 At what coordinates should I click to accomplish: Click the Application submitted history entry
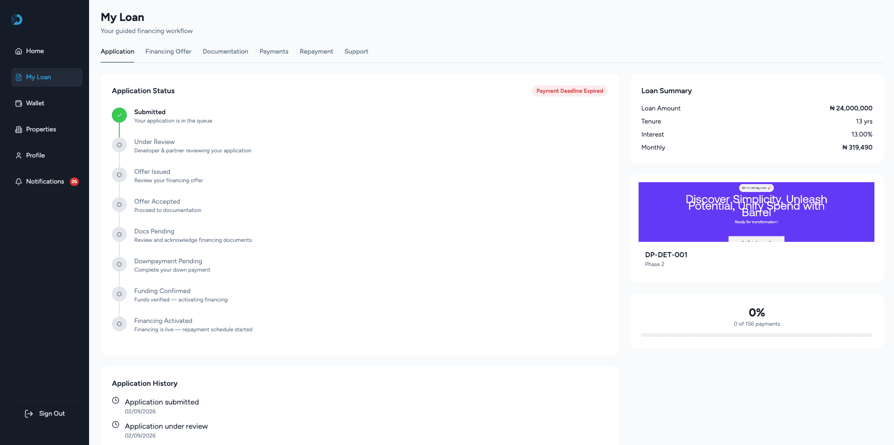(x=162, y=402)
